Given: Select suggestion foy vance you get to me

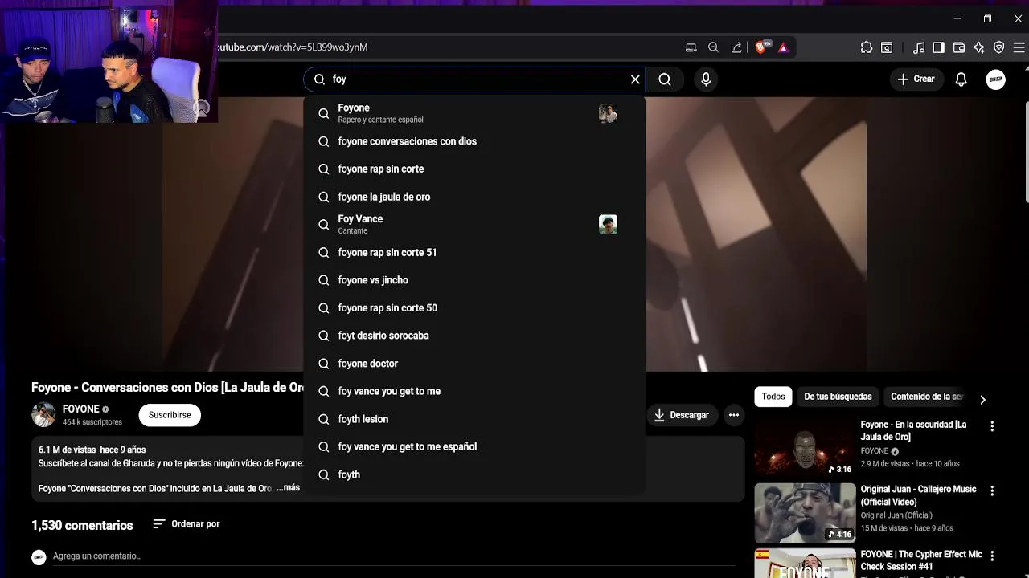Looking at the screenshot, I should click(x=474, y=391).
